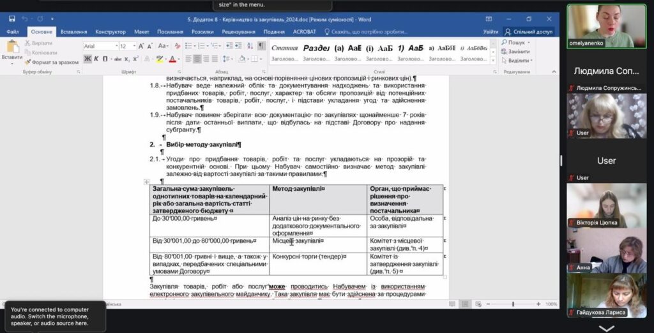Click Замінити replace button
The image size is (654, 333).
(518, 52)
